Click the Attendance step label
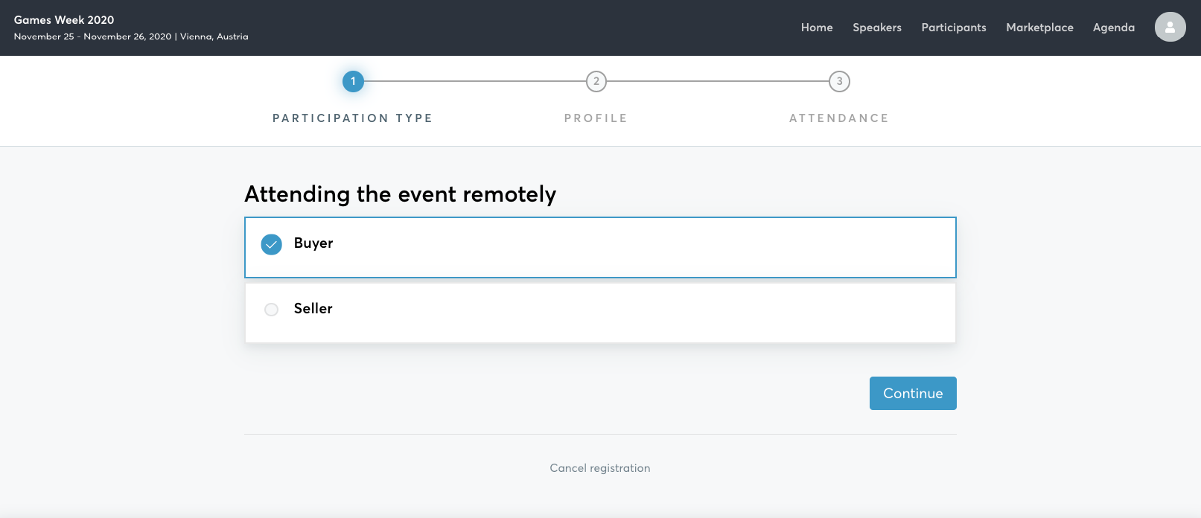Screen dimensions: 1201x518 click(x=839, y=118)
